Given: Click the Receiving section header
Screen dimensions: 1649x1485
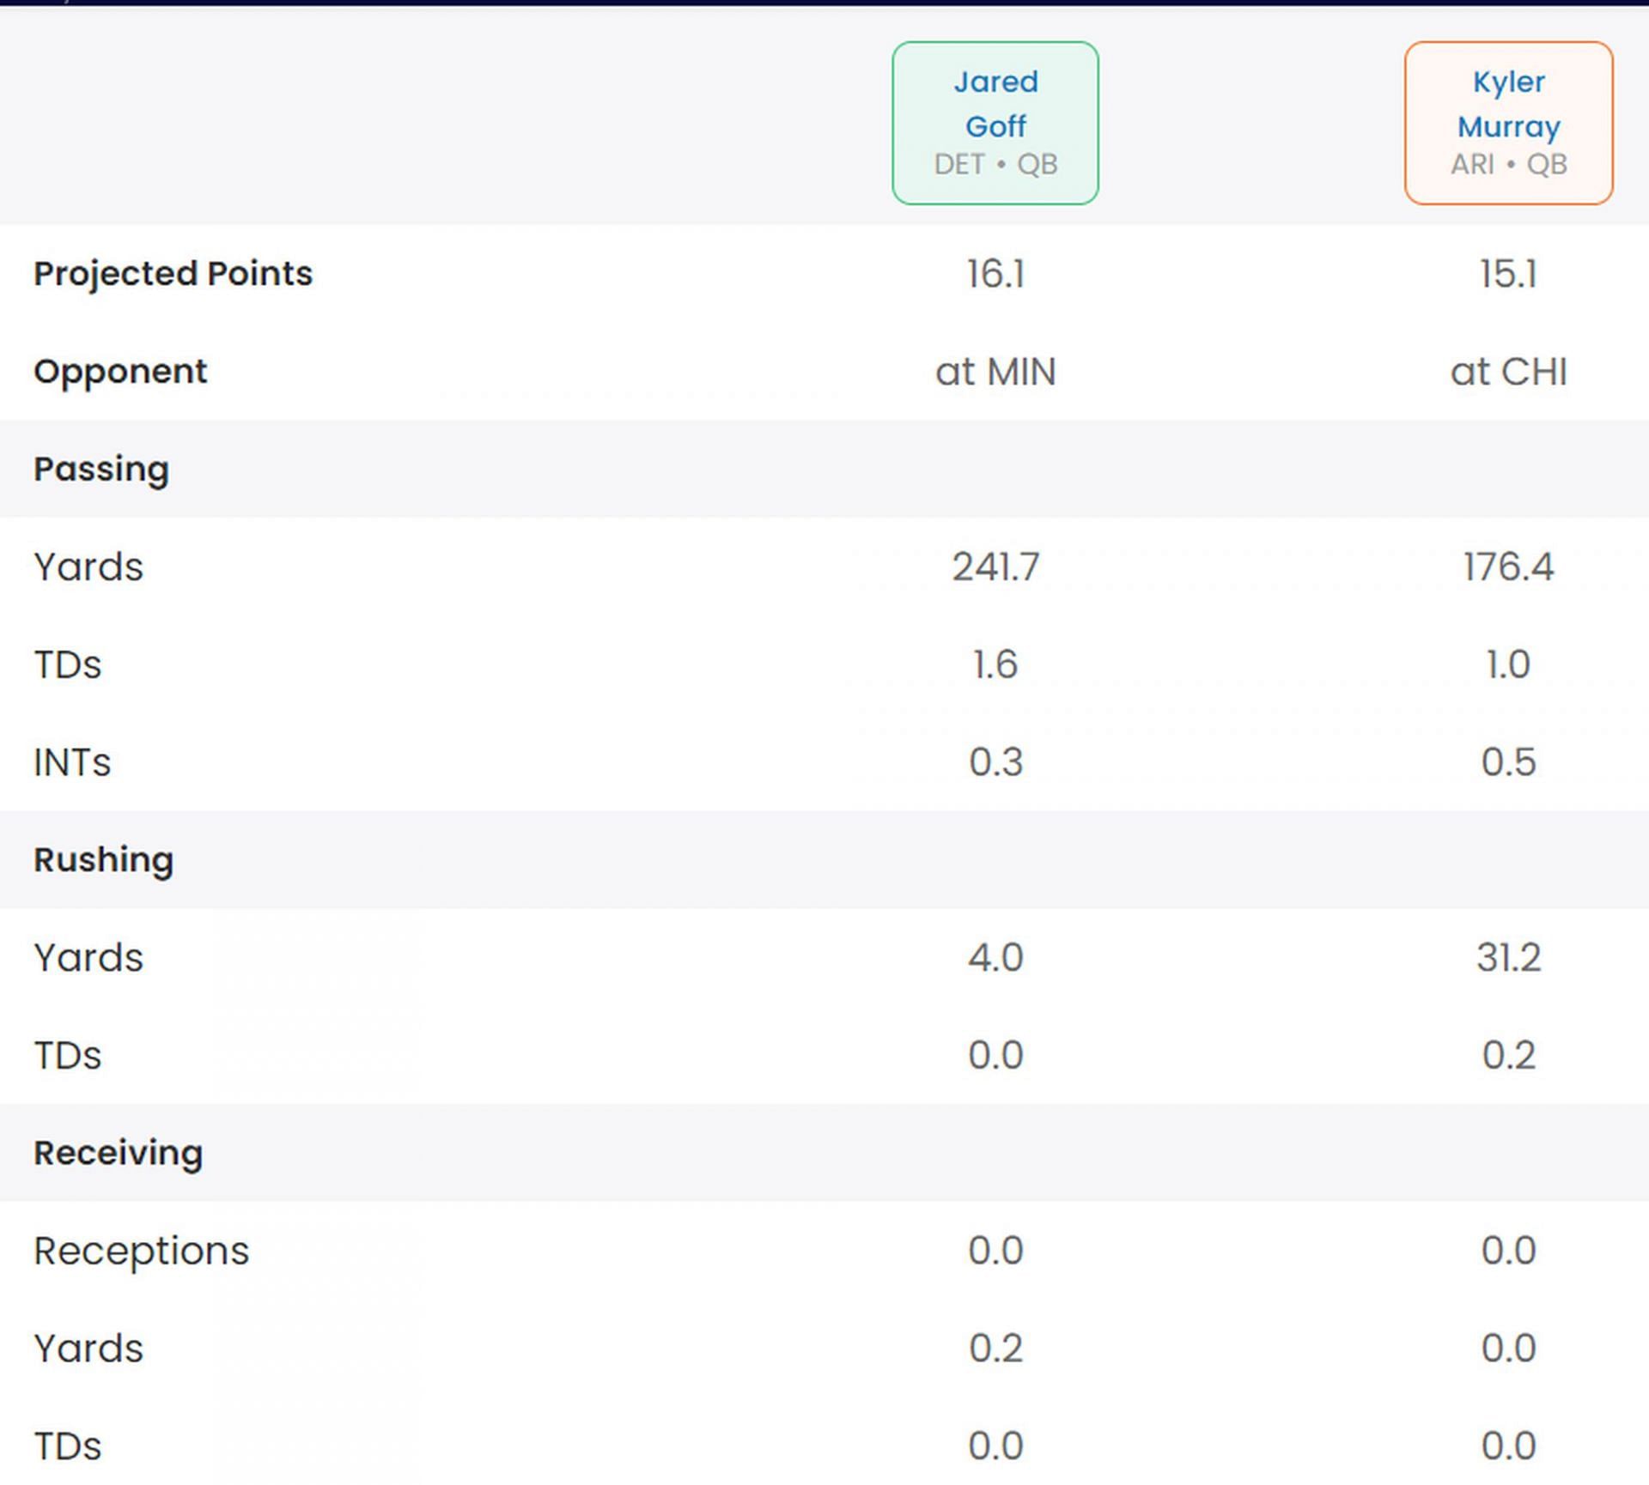Looking at the screenshot, I should (x=118, y=1153).
